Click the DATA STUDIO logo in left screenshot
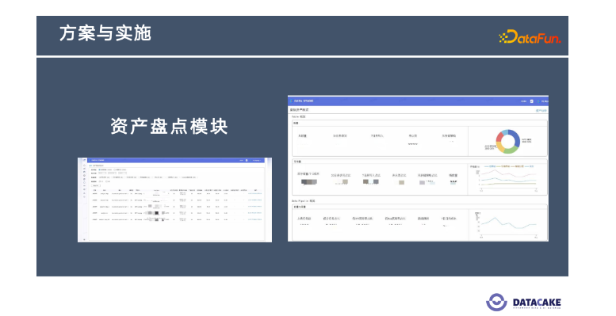 (x=95, y=160)
